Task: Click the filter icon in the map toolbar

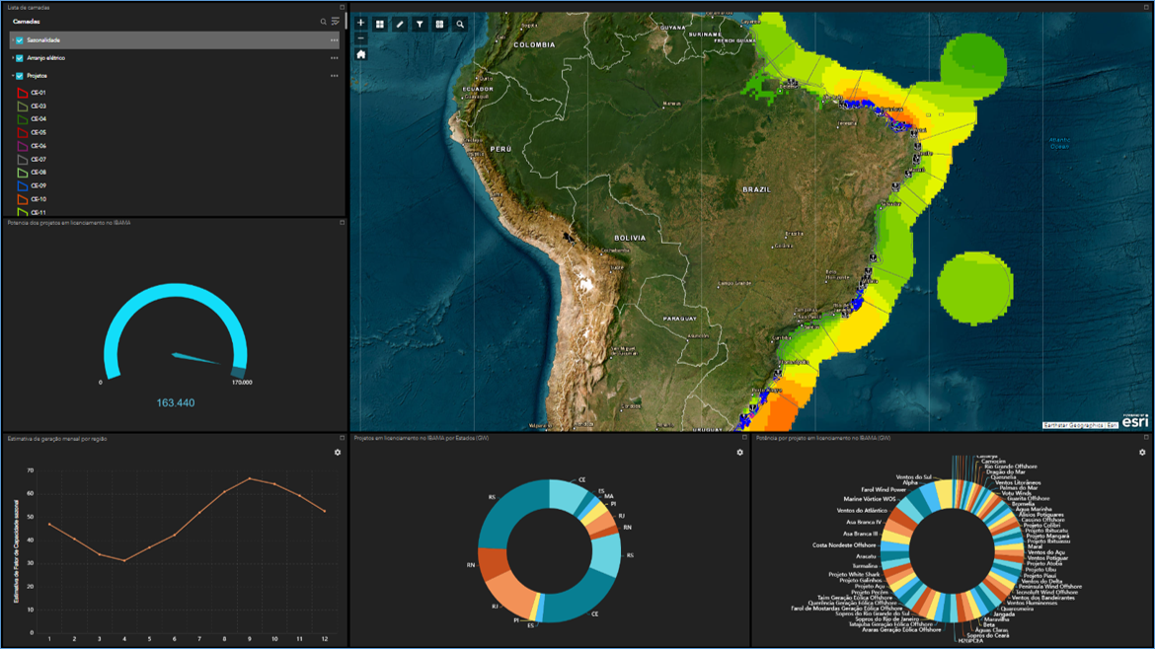Action: [x=420, y=24]
